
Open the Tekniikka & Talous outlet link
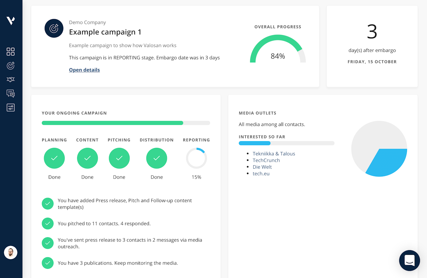coord(274,154)
